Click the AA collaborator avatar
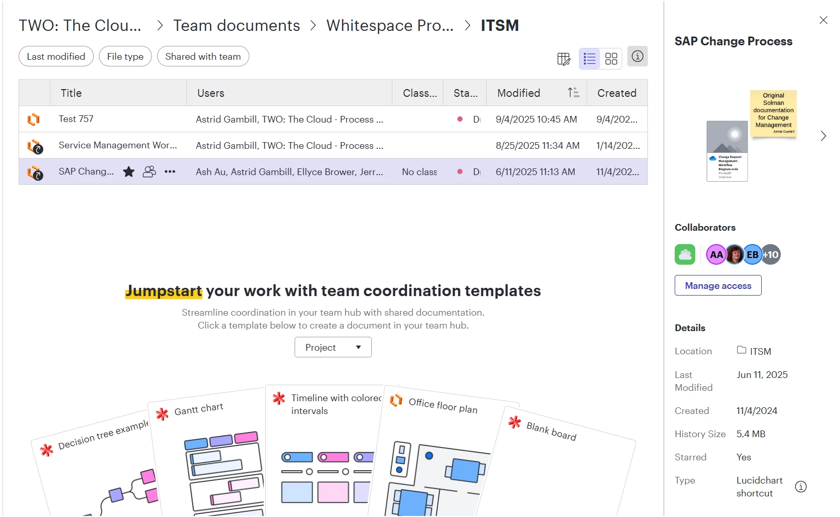The height and width of the screenshot is (517, 840). [716, 254]
